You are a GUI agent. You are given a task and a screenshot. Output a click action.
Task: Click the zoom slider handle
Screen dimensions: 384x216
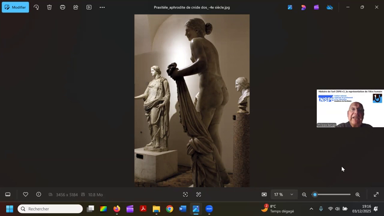click(315, 194)
